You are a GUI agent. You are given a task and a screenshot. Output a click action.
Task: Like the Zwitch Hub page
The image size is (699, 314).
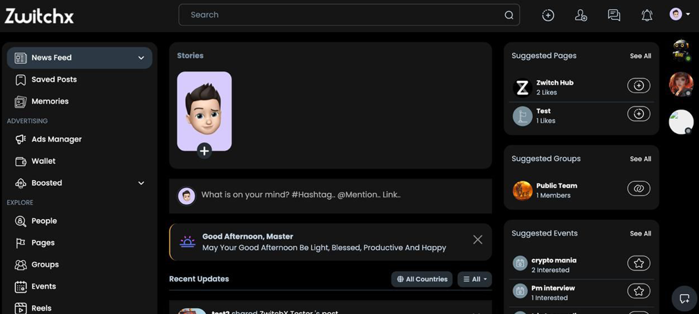638,86
